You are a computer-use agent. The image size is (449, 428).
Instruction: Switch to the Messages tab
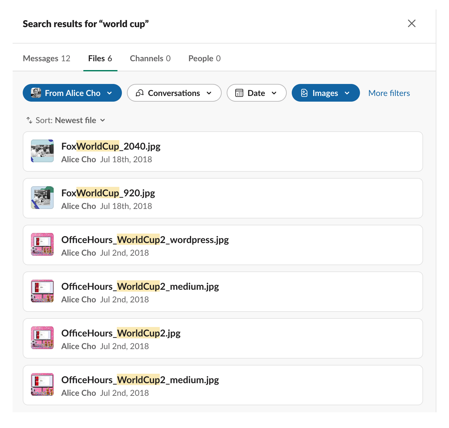46,58
